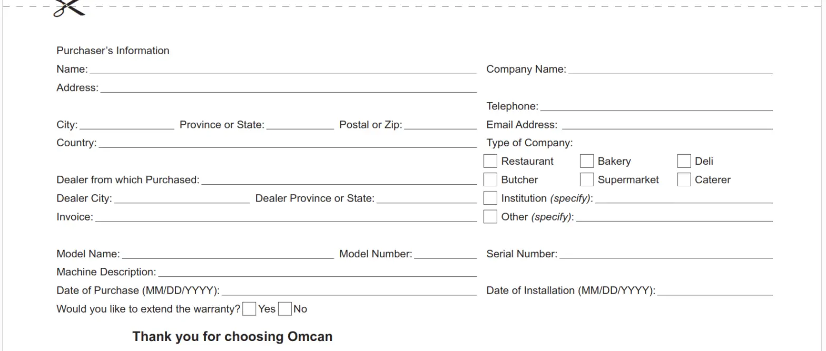Check the Restaurant company type box

pos(490,161)
